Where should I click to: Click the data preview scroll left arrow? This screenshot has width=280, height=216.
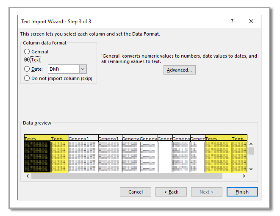[x=28, y=176]
